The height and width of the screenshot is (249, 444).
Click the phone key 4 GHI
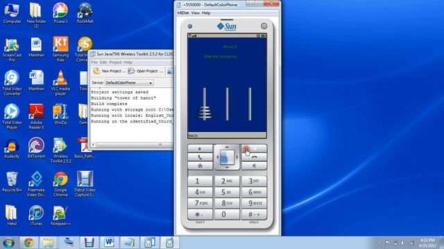200,192
